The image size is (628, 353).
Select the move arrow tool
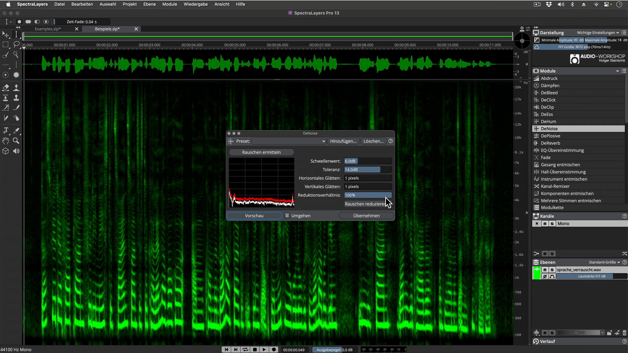(x=6, y=34)
